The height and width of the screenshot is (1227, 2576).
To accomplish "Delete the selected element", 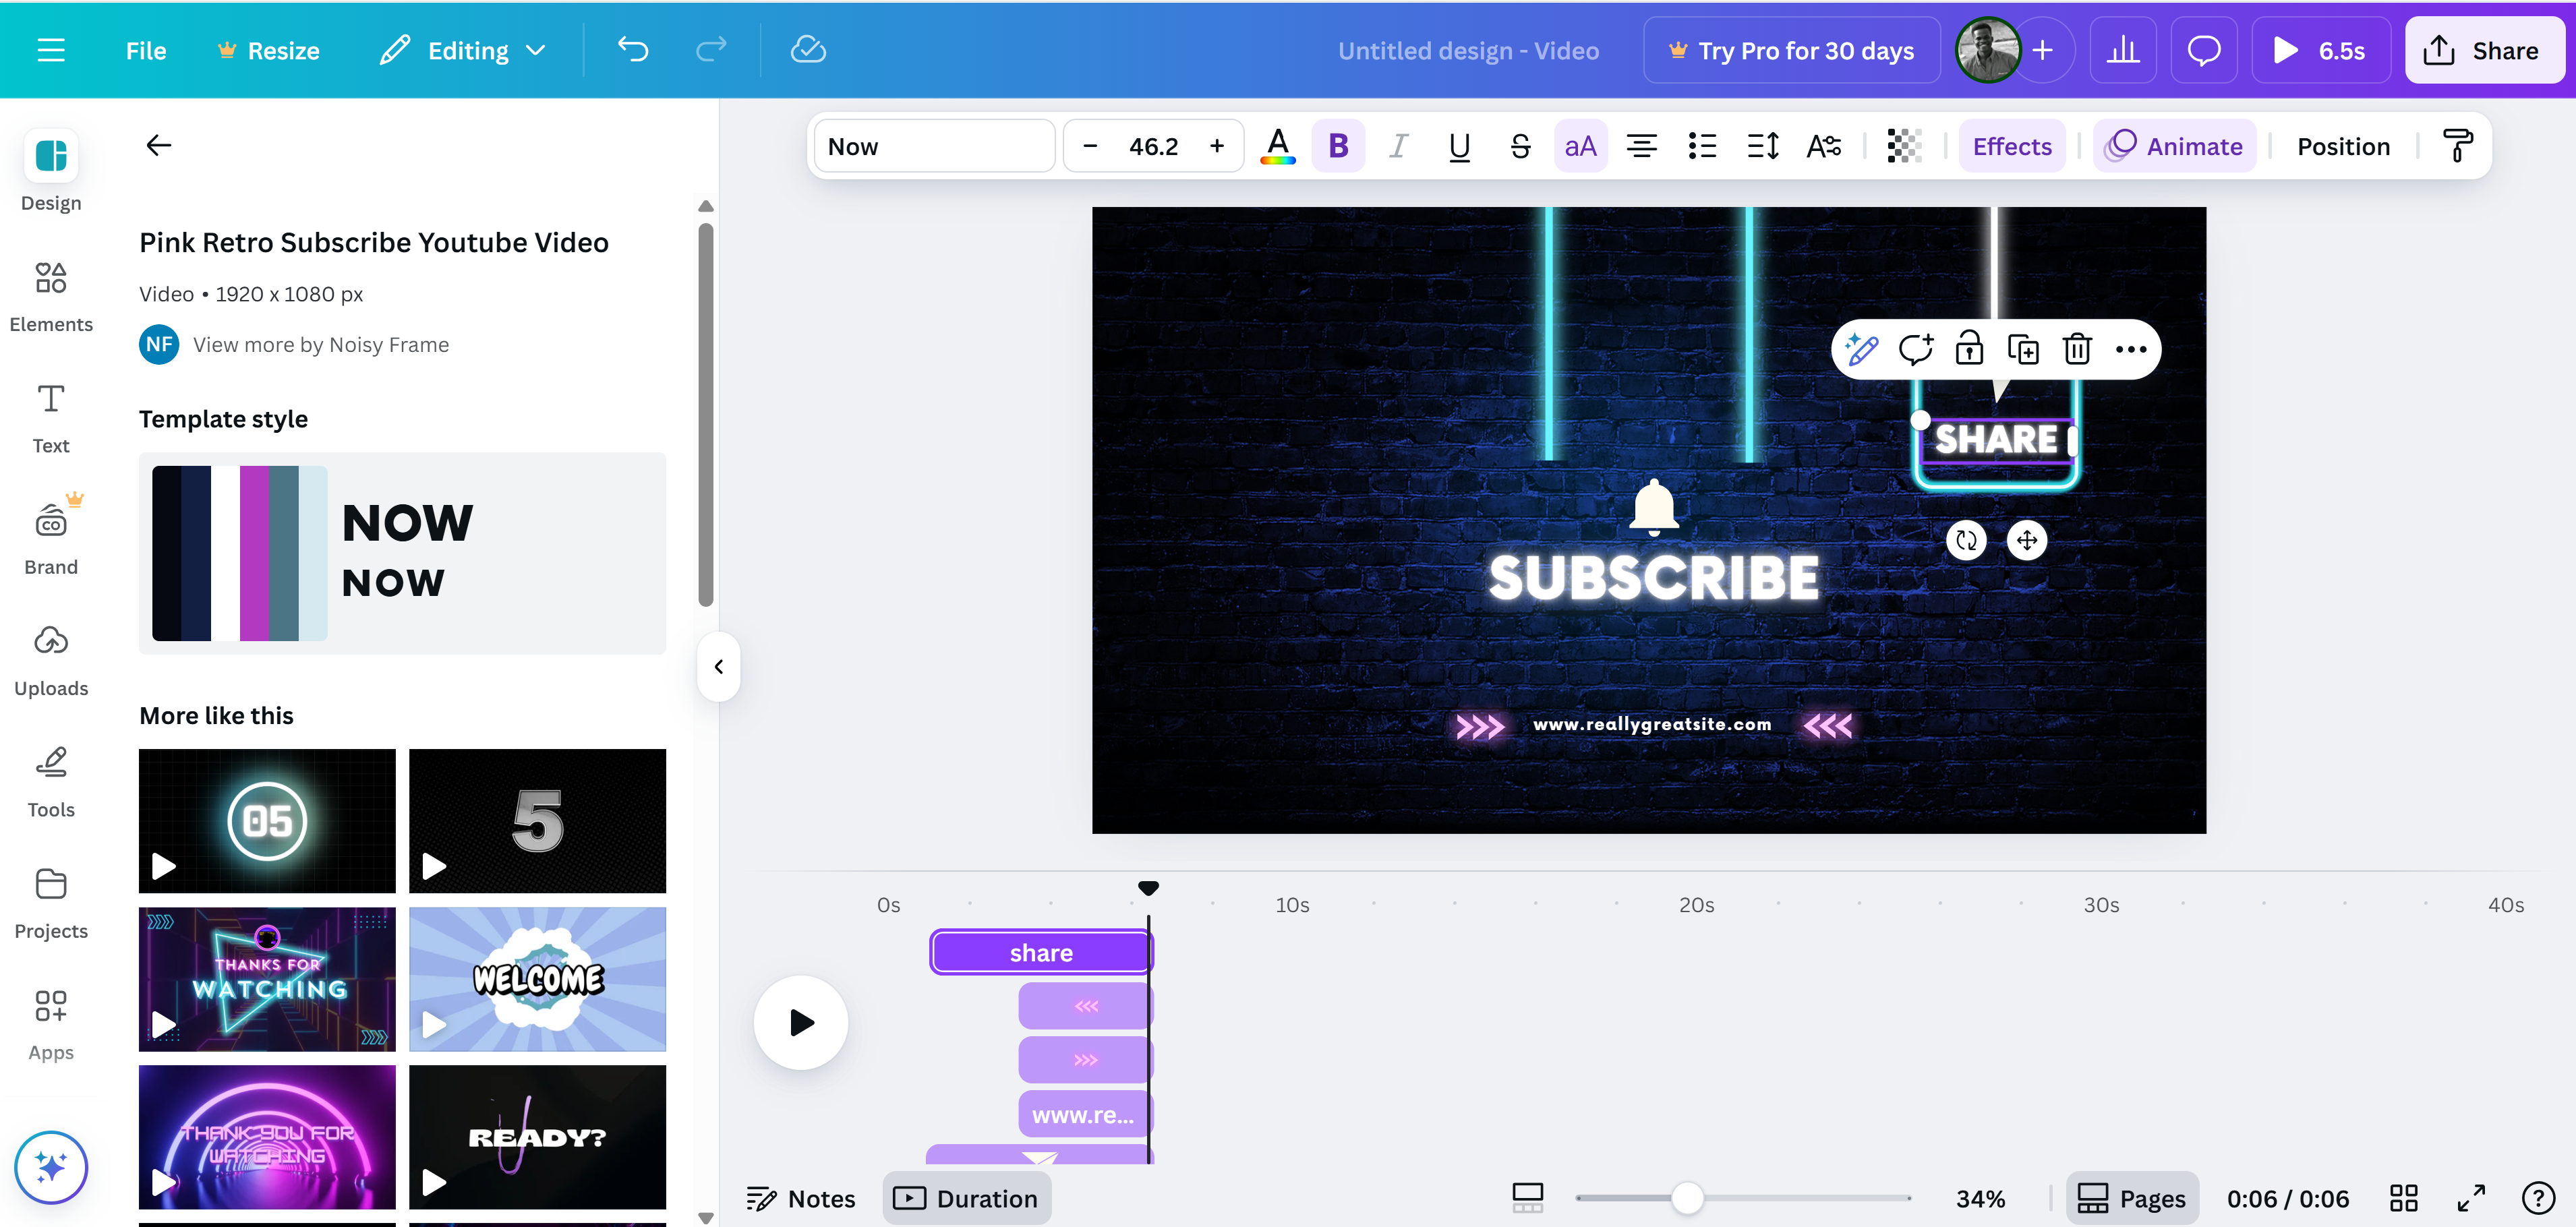I will [x=2077, y=349].
